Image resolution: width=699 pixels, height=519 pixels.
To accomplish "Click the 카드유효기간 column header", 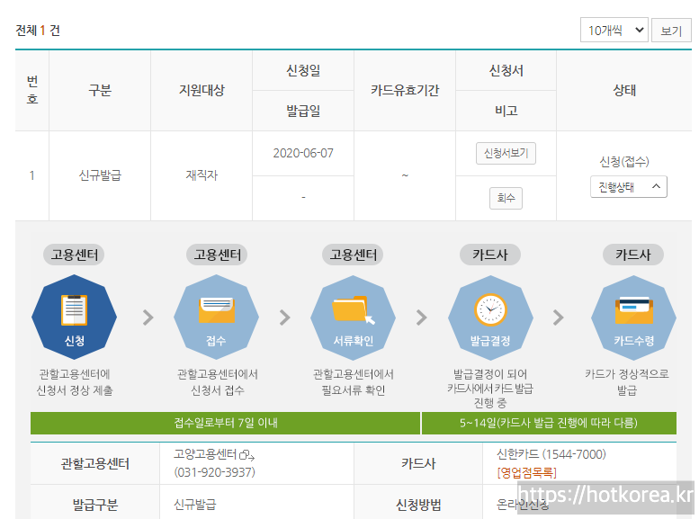I will (x=405, y=90).
